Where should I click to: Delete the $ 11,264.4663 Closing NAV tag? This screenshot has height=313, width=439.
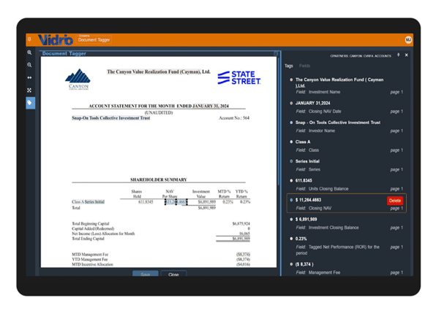point(395,201)
